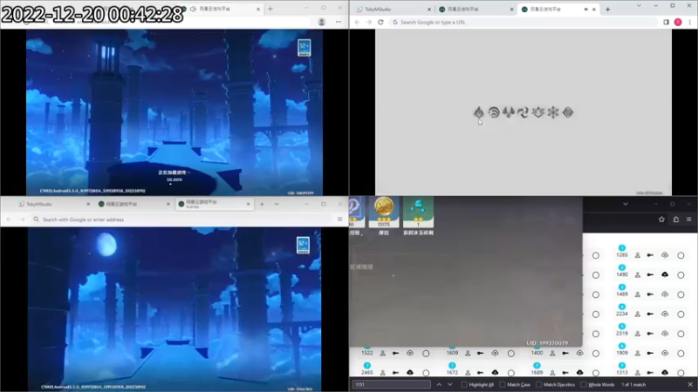Click filled cloud icon for entry 2465

410,373
